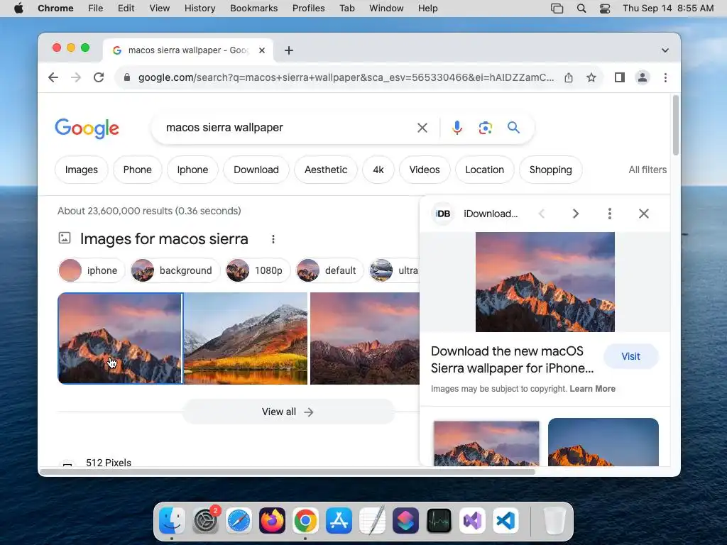727x545 pixels.
Task: Open options for Images for macos sierra
Action: click(273, 238)
